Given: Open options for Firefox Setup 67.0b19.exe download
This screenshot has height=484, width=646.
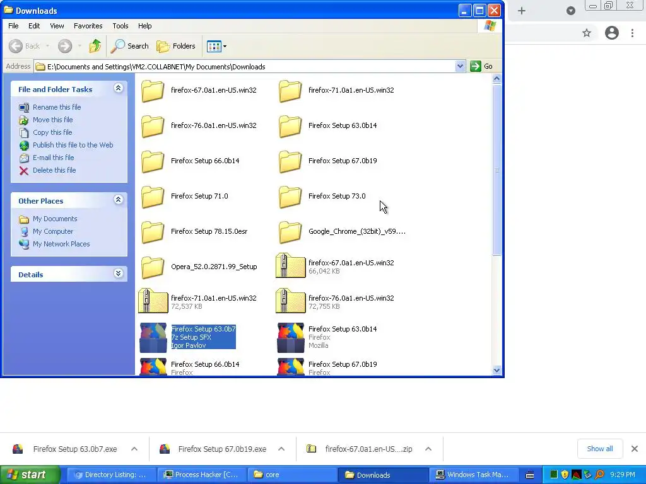Looking at the screenshot, I should tap(281, 449).
